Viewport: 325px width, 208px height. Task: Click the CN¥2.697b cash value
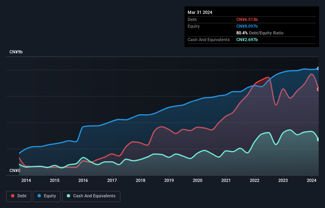click(x=247, y=40)
